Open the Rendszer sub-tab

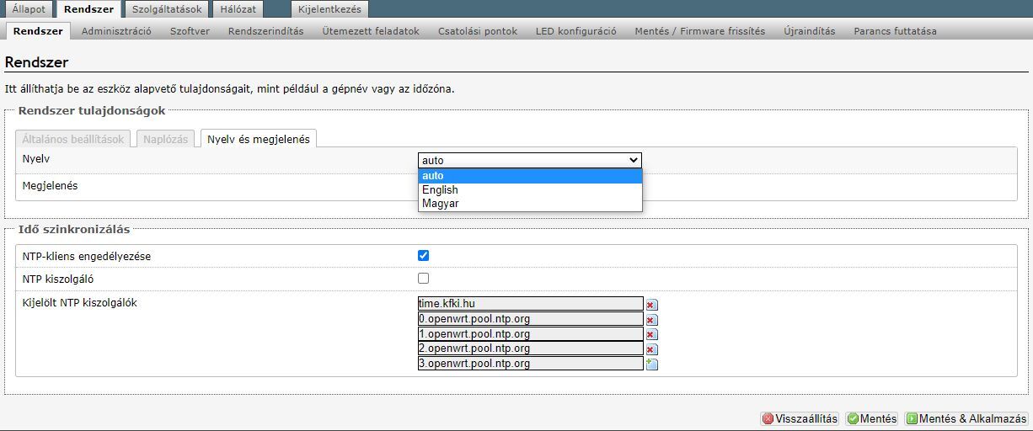click(38, 31)
